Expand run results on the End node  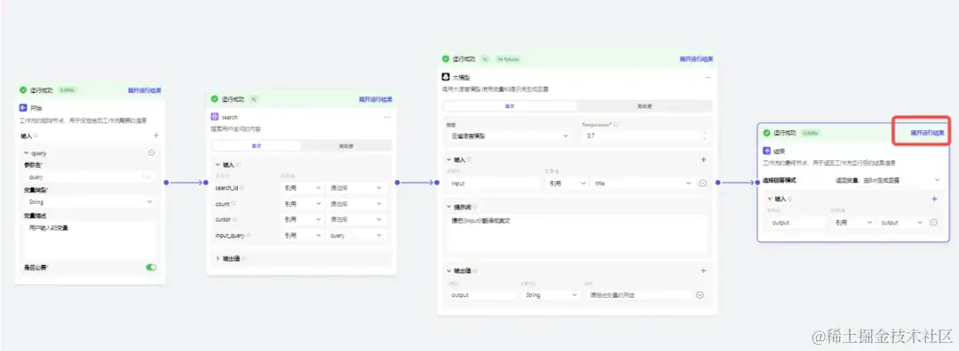click(x=927, y=132)
